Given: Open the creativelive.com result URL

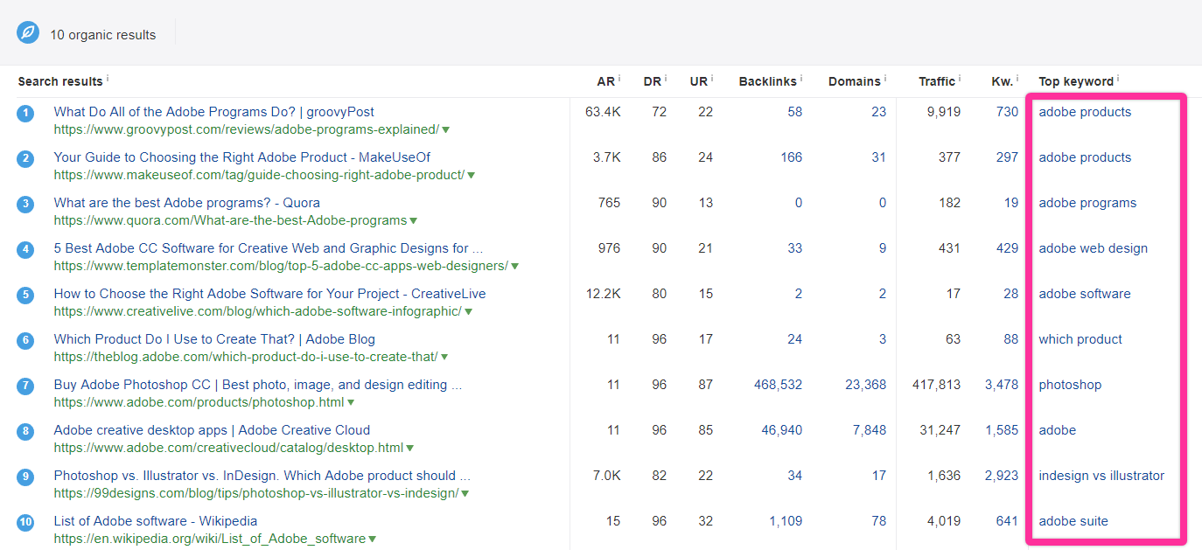Looking at the screenshot, I should 257,311.
